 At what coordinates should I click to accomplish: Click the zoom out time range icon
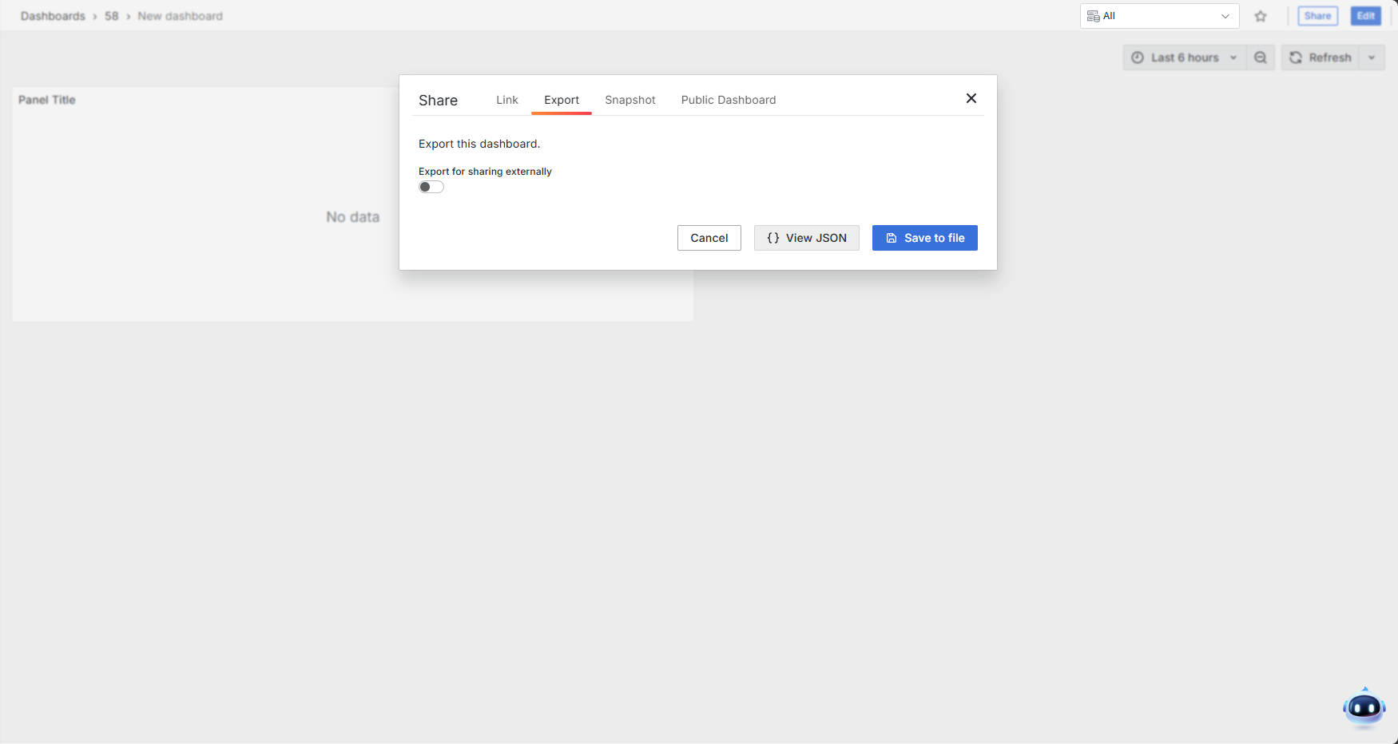tap(1261, 57)
